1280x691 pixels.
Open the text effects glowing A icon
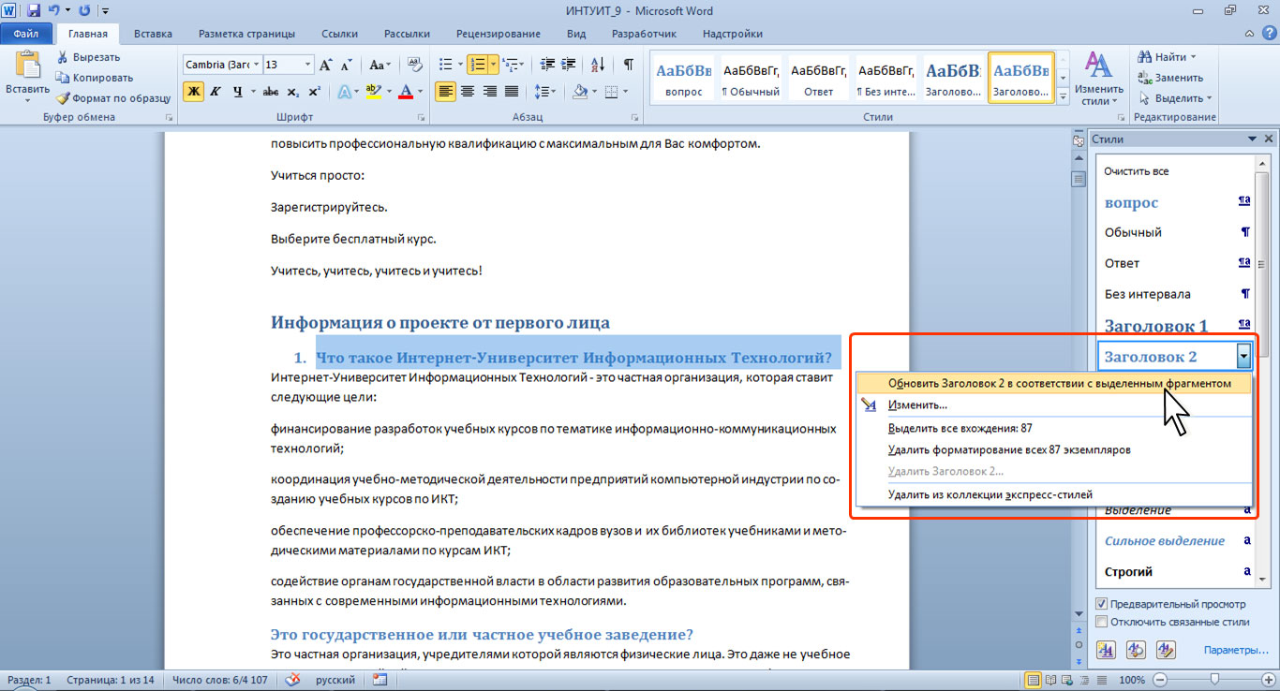[343, 91]
